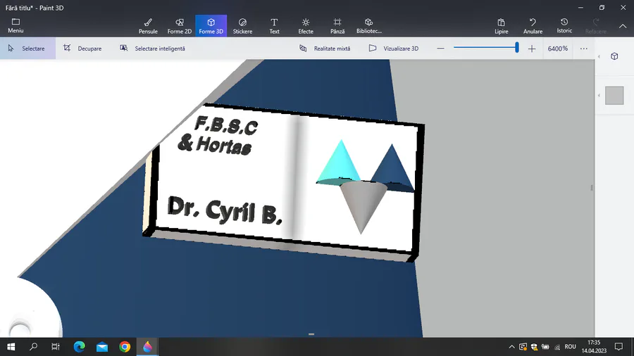The image size is (634, 356).
Task: Open the three-dots more options menu
Action: (583, 49)
